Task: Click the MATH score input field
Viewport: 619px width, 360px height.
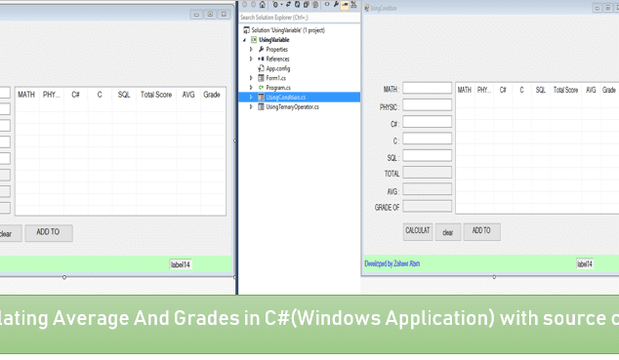Action: (x=427, y=88)
